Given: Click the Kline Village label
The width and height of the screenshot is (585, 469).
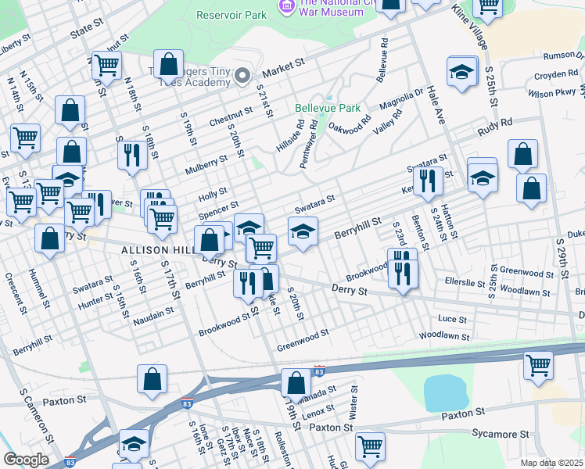Looking at the screenshot, I should click(x=469, y=27).
